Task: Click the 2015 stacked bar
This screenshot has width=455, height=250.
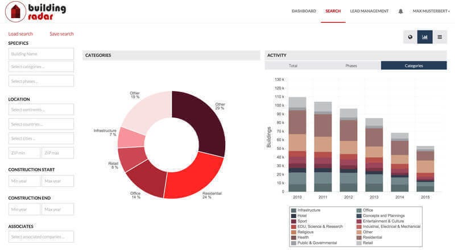Action: [x=425, y=169]
